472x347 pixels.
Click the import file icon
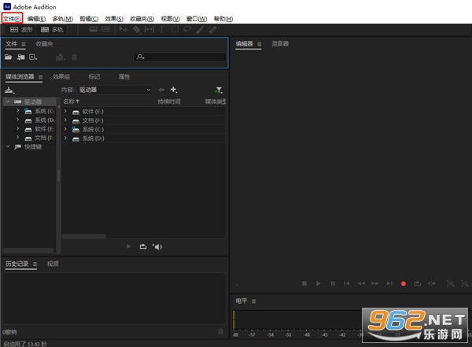pyautogui.click(x=20, y=57)
